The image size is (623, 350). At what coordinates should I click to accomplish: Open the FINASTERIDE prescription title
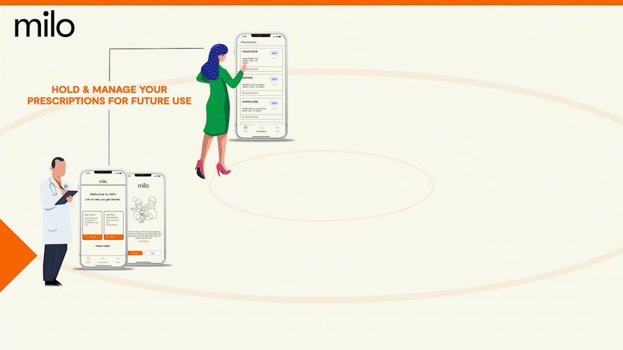click(x=250, y=52)
